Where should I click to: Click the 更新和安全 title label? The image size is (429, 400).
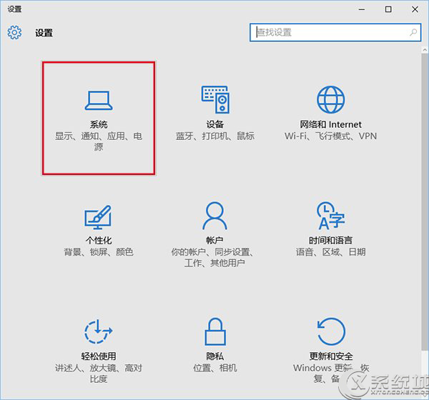point(331,356)
